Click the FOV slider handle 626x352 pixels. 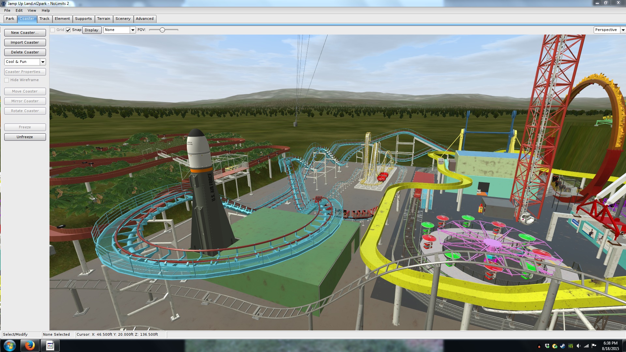click(162, 30)
